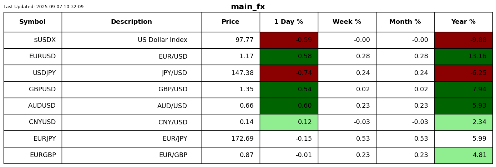Select the green 7.94 Year cell
496x167 pixels.
point(463,90)
